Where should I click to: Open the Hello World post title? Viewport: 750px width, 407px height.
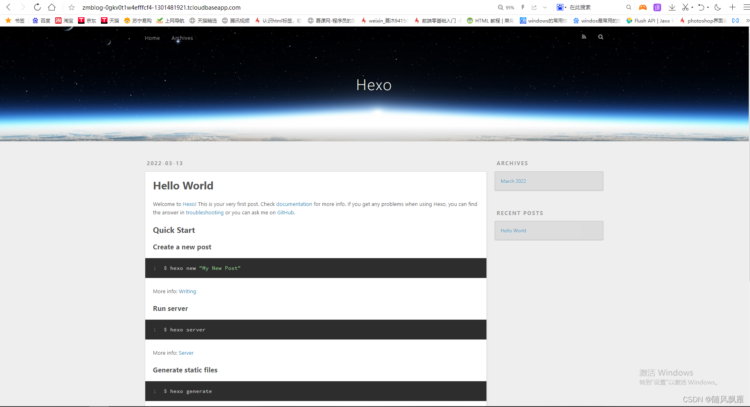point(183,186)
